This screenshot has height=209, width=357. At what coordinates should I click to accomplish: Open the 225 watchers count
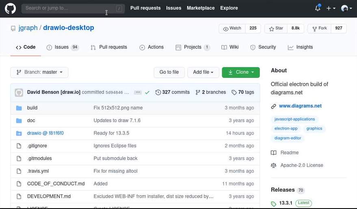click(253, 28)
